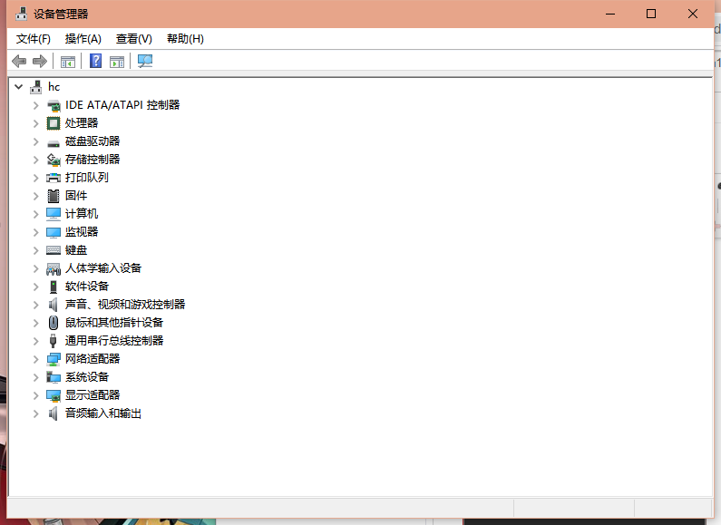Screen dimensions: 721x525
Task: Click the show/hide console tree icon
Action: (67, 61)
